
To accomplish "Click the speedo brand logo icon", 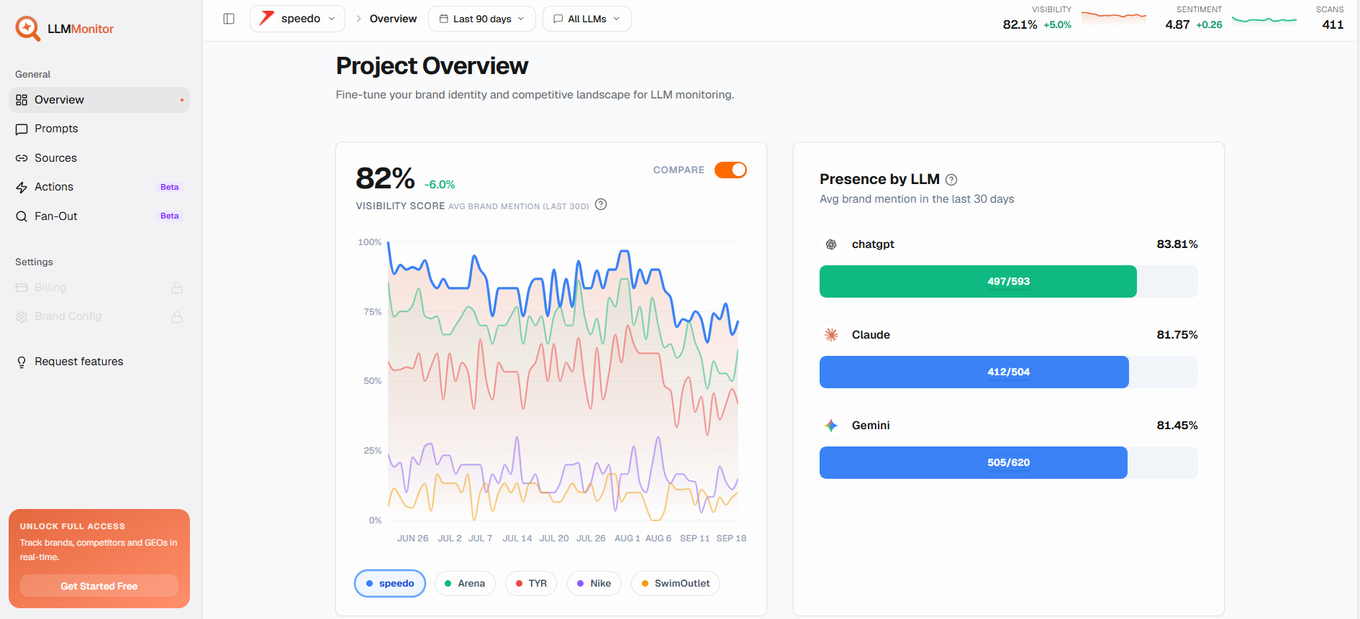I will click(x=267, y=18).
